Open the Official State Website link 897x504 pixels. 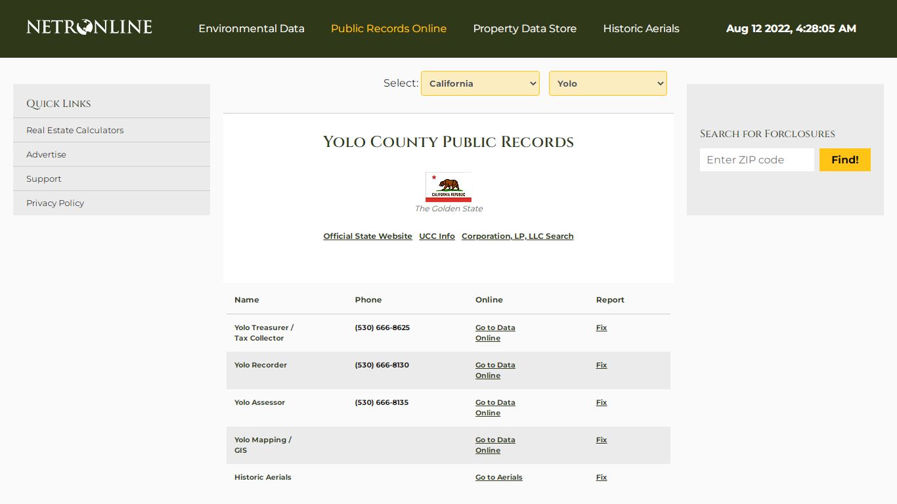pyautogui.click(x=368, y=236)
